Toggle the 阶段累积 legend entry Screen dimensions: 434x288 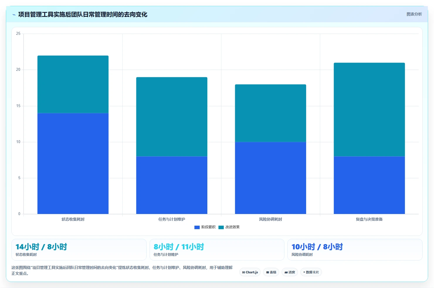[x=205, y=227]
